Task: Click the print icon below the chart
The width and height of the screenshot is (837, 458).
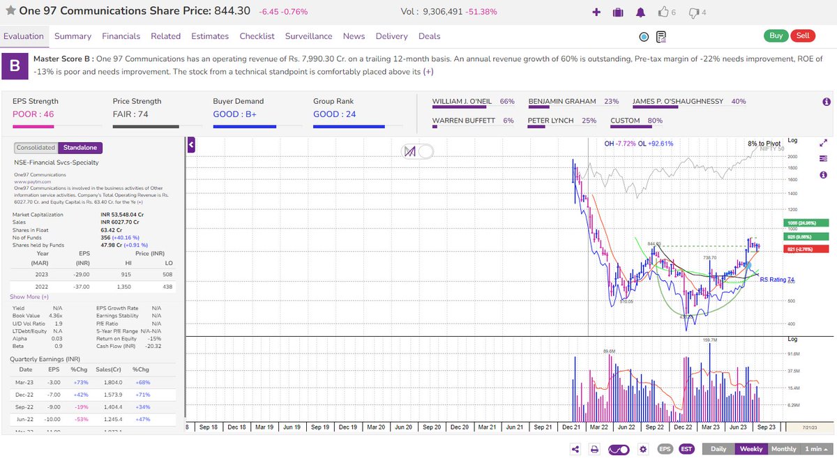Action: [593, 449]
